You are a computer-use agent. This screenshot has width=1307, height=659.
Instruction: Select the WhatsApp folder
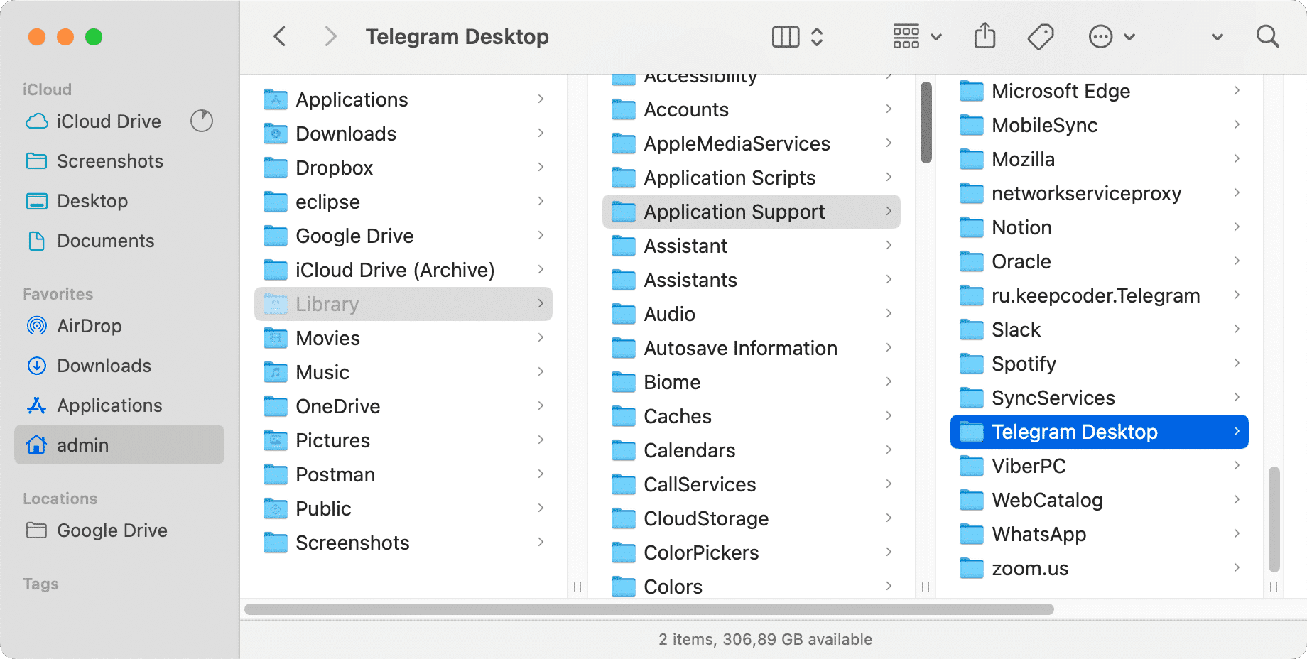1040,534
